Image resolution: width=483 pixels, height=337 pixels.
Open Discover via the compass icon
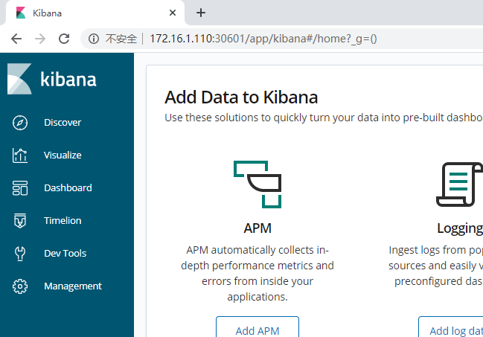click(x=20, y=123)
